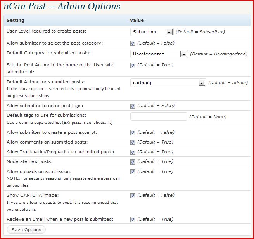Click the Setting column header

16,20
